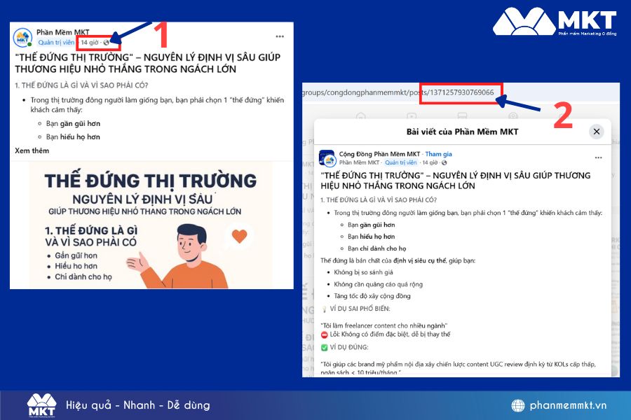Viewport: 631px width, 420px height.
Task: Open the three-dots menu on left post
Action: 280,36
